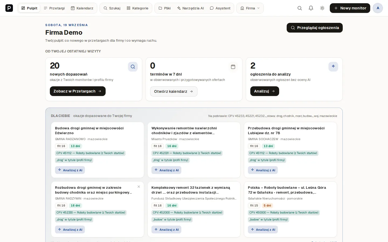This screenshot has height=242, width=388.
Task: Click the Analizuj button in analysis card
Action: point(265,91)
